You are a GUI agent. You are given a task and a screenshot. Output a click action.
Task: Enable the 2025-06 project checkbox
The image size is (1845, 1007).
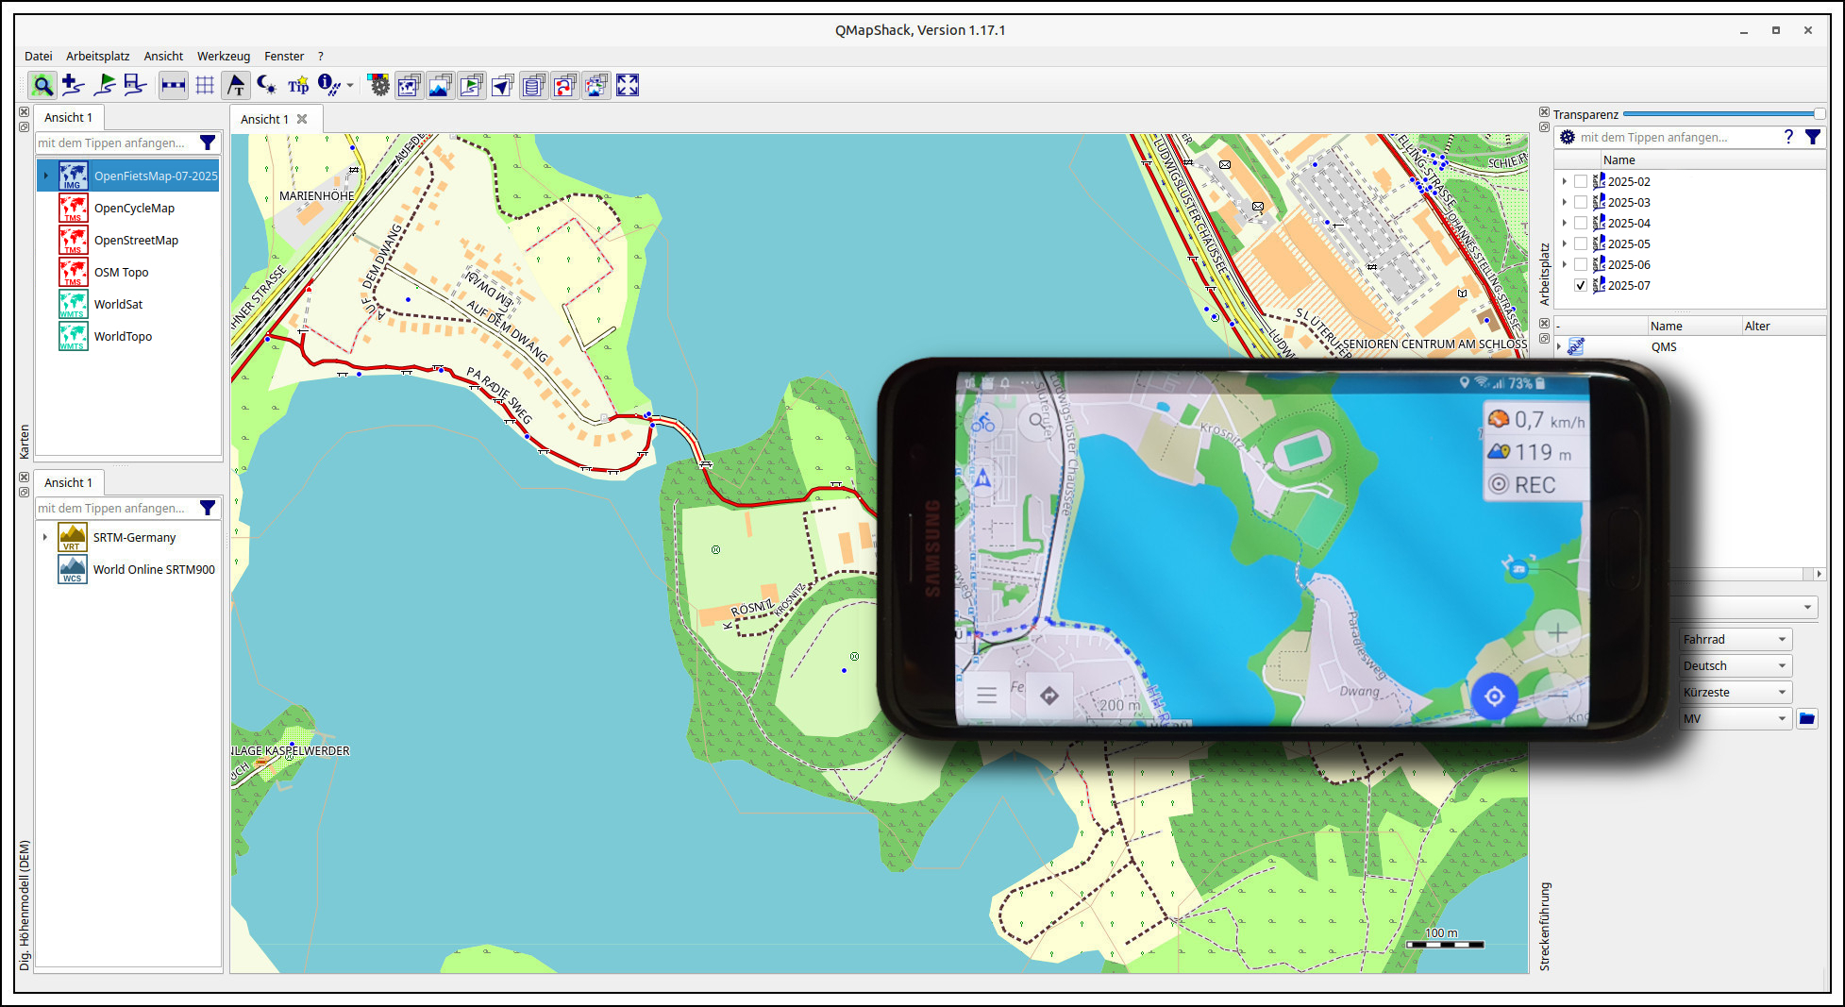1581,264
